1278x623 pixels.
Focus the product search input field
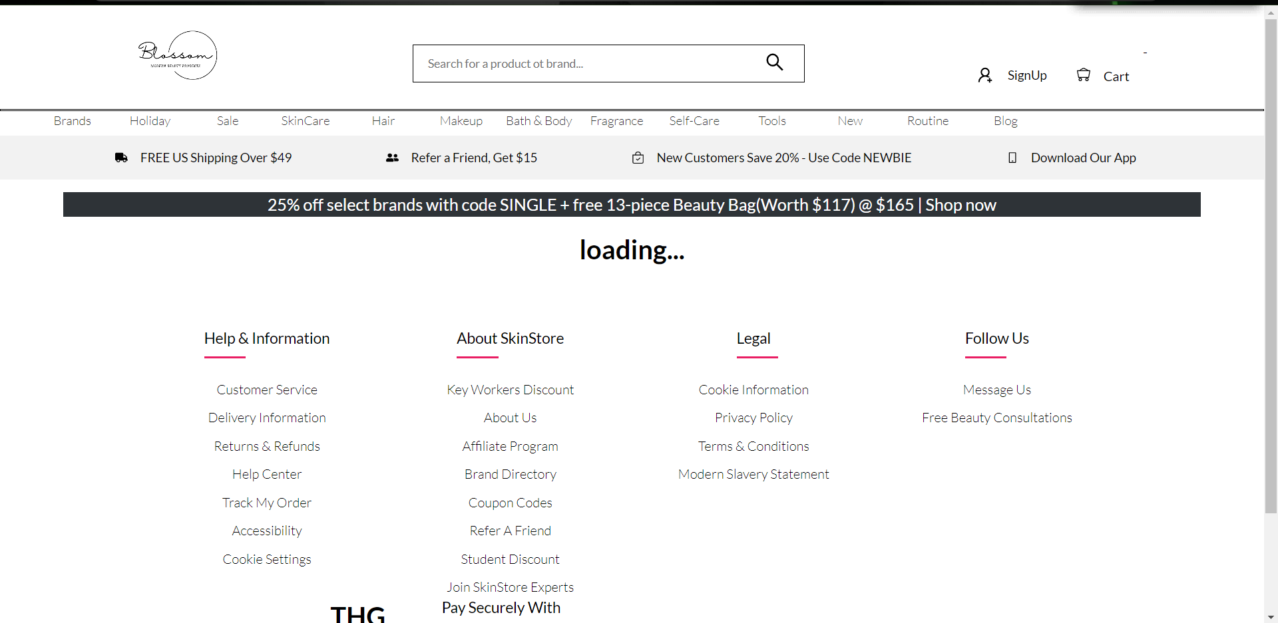click(586, 64)
